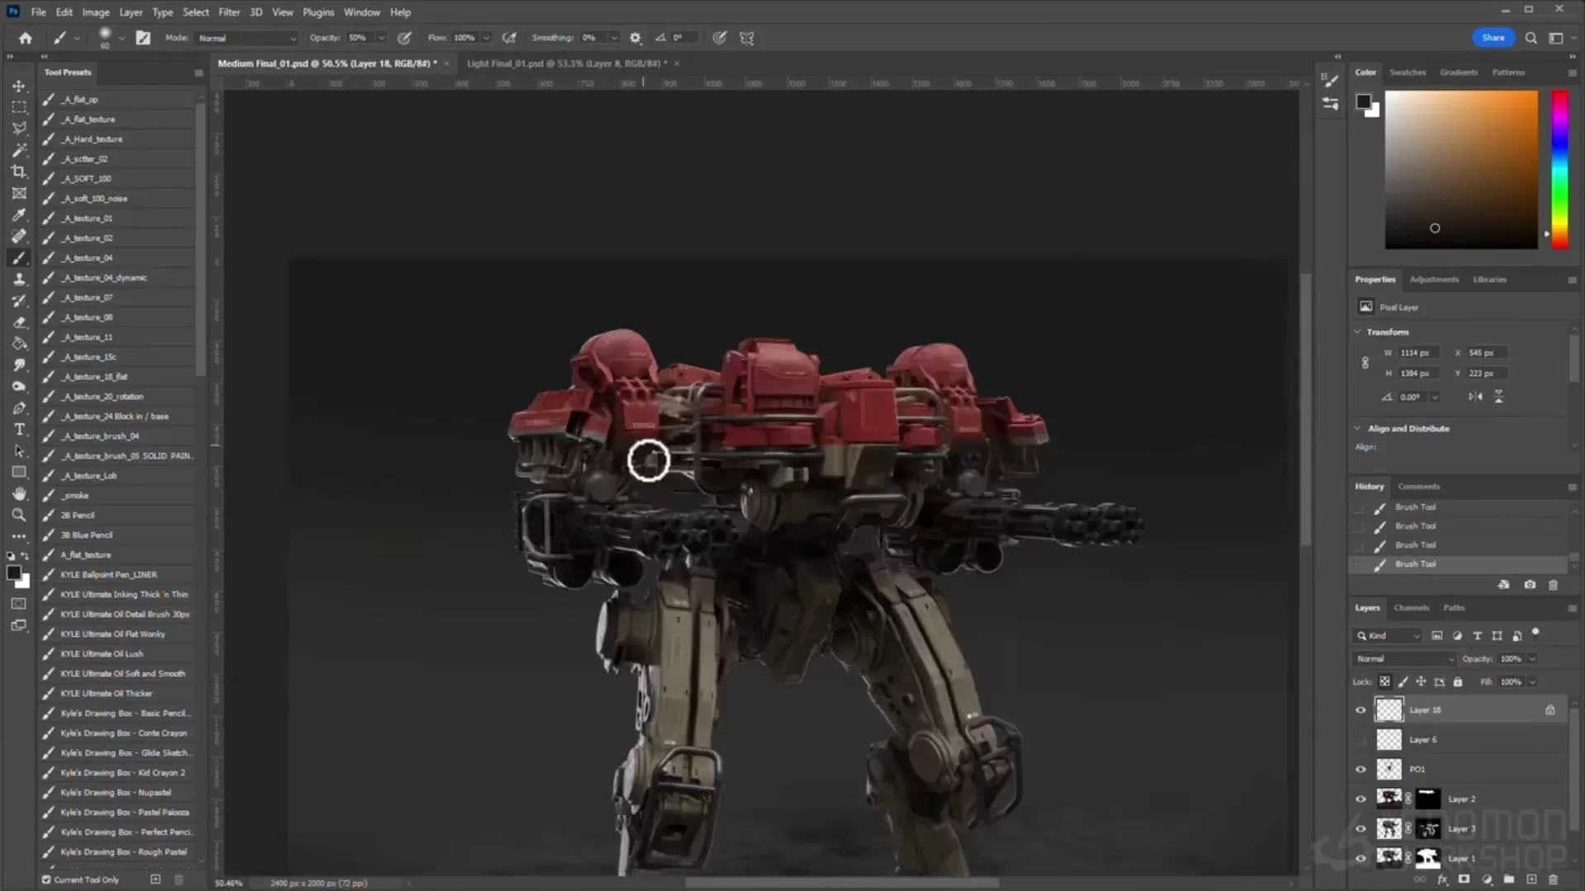The width and height of the screenshot is (1585, 891).
Task: Click the Share button
Action: (x=1493, y=38)
